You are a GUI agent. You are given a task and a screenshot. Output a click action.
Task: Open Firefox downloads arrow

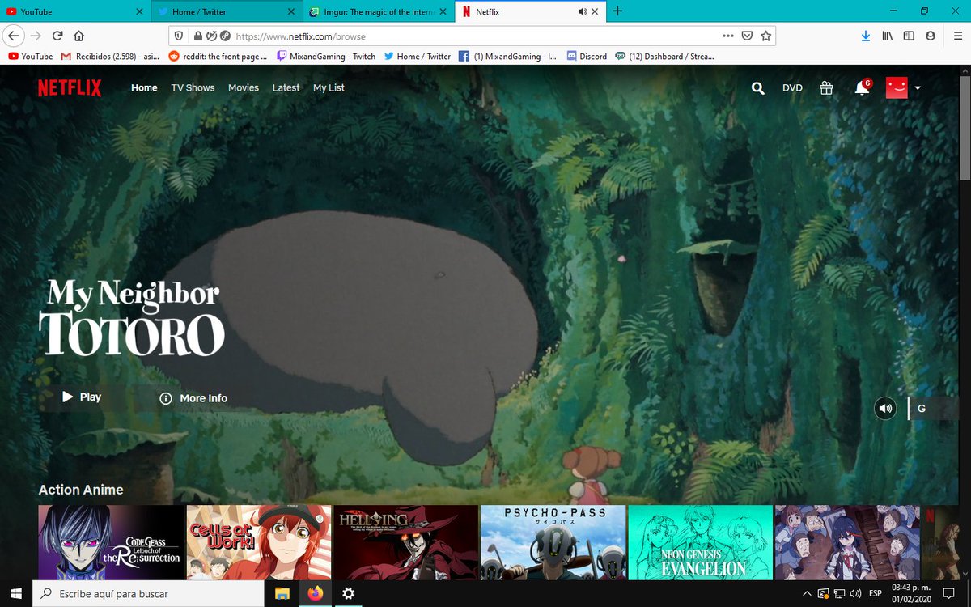click(x=866, y=36)
